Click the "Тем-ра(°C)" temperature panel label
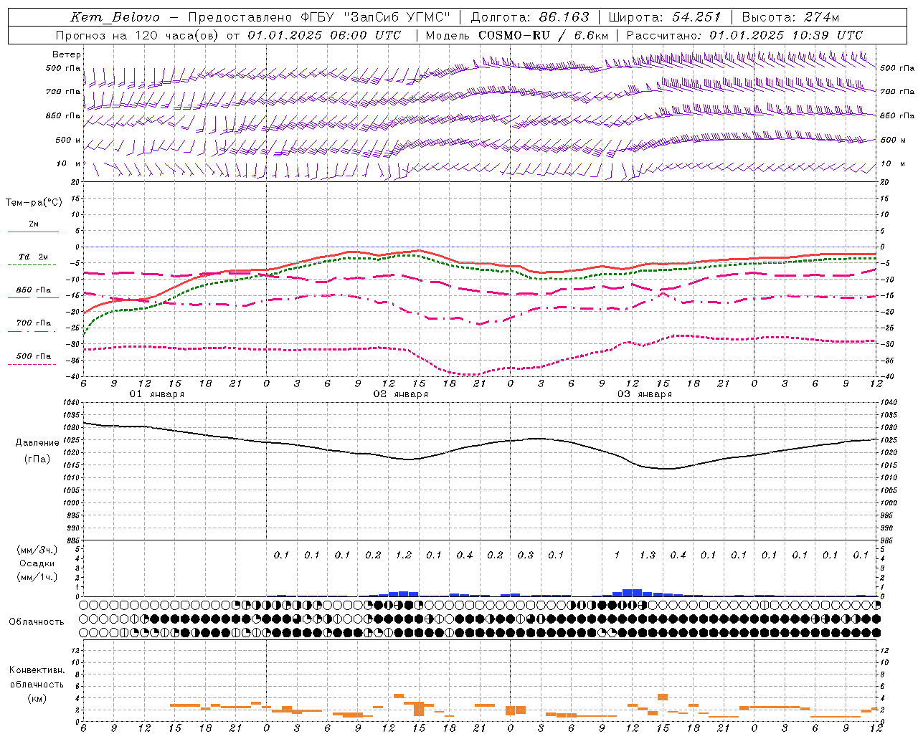The height and width of the screenshot is (734, 918). (34, 203)
